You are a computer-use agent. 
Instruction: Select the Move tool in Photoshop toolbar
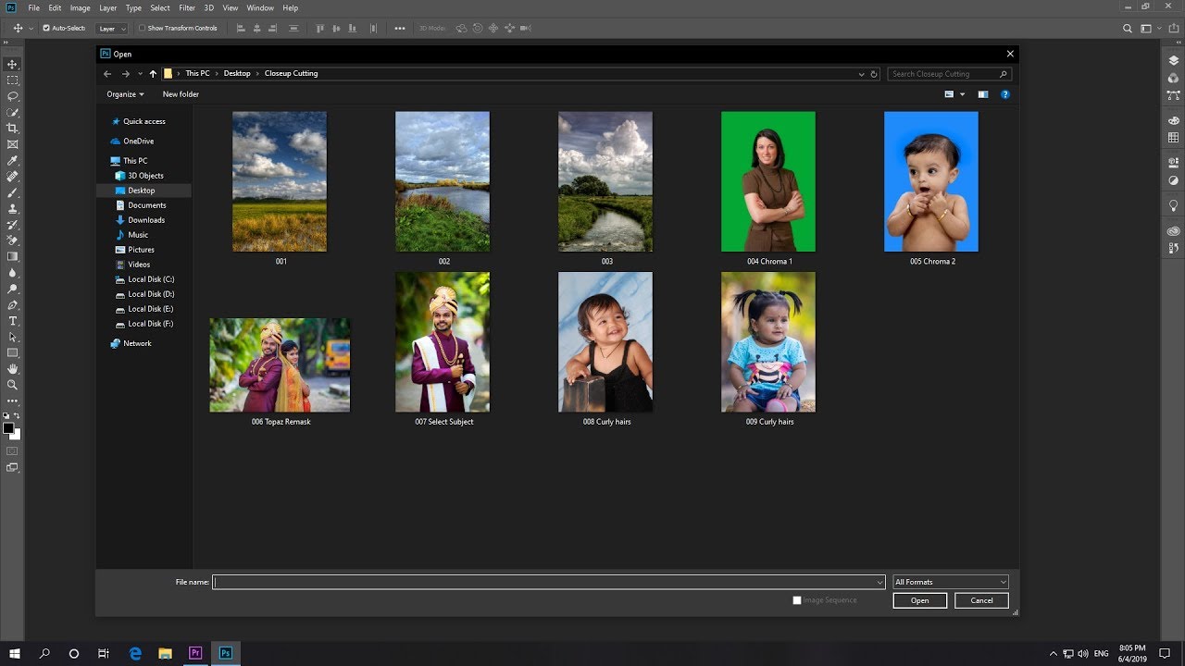(12, 64)
